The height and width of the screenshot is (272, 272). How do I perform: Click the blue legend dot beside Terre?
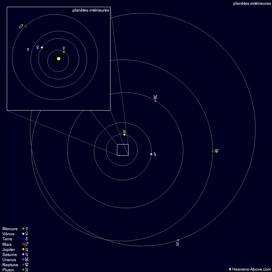[23, 239]
